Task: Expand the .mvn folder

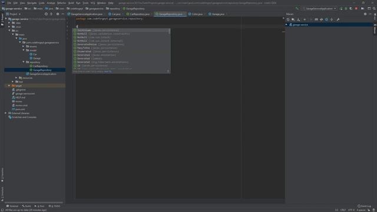Action: tap(9, 26)
